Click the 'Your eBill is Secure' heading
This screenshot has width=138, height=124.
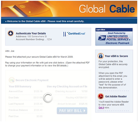point(116,56)
